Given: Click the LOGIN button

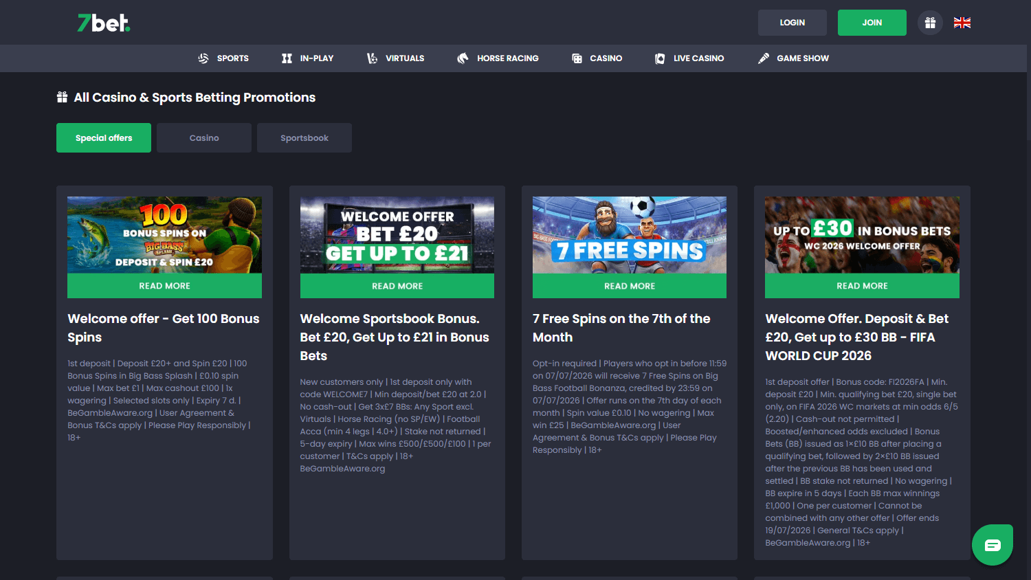Looking at the screenshot, I should tap(792, 23).
